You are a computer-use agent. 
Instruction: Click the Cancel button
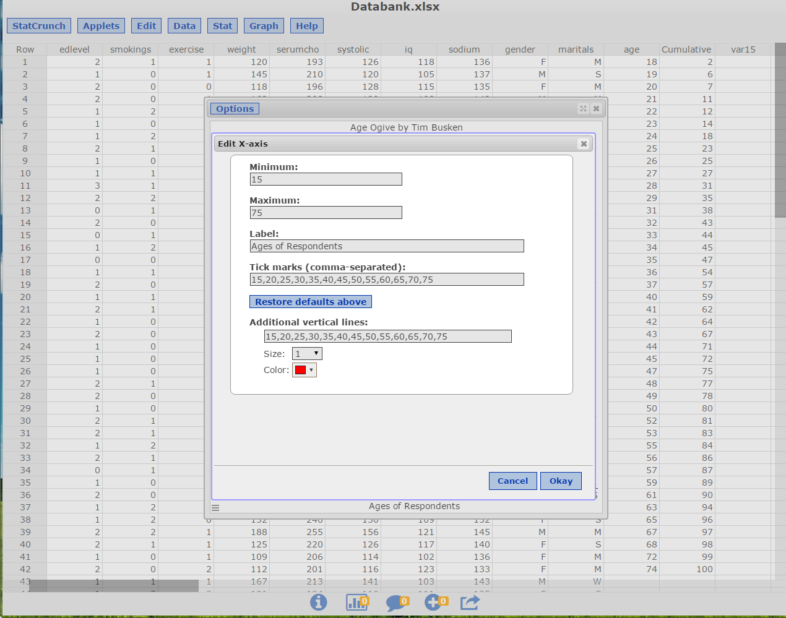[x=513, y=481]
